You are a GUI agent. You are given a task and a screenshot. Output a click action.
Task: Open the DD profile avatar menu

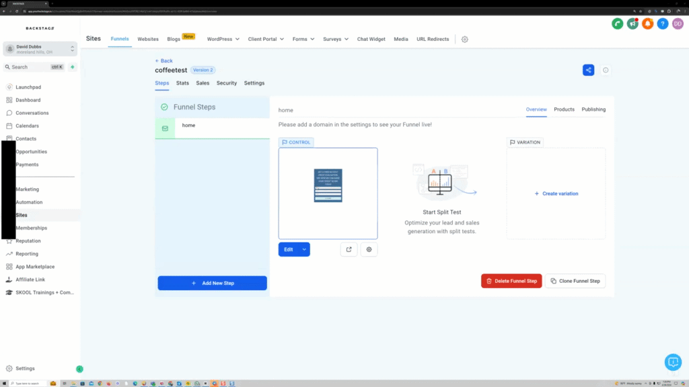click(678, 24)
